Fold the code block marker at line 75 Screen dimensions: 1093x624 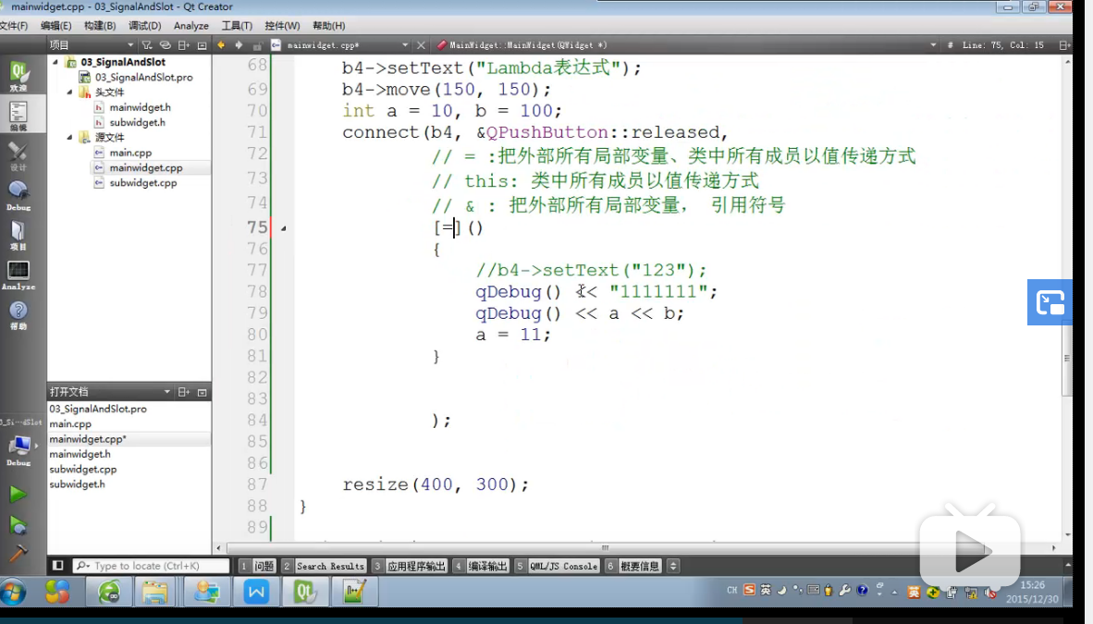coord(284,228)
